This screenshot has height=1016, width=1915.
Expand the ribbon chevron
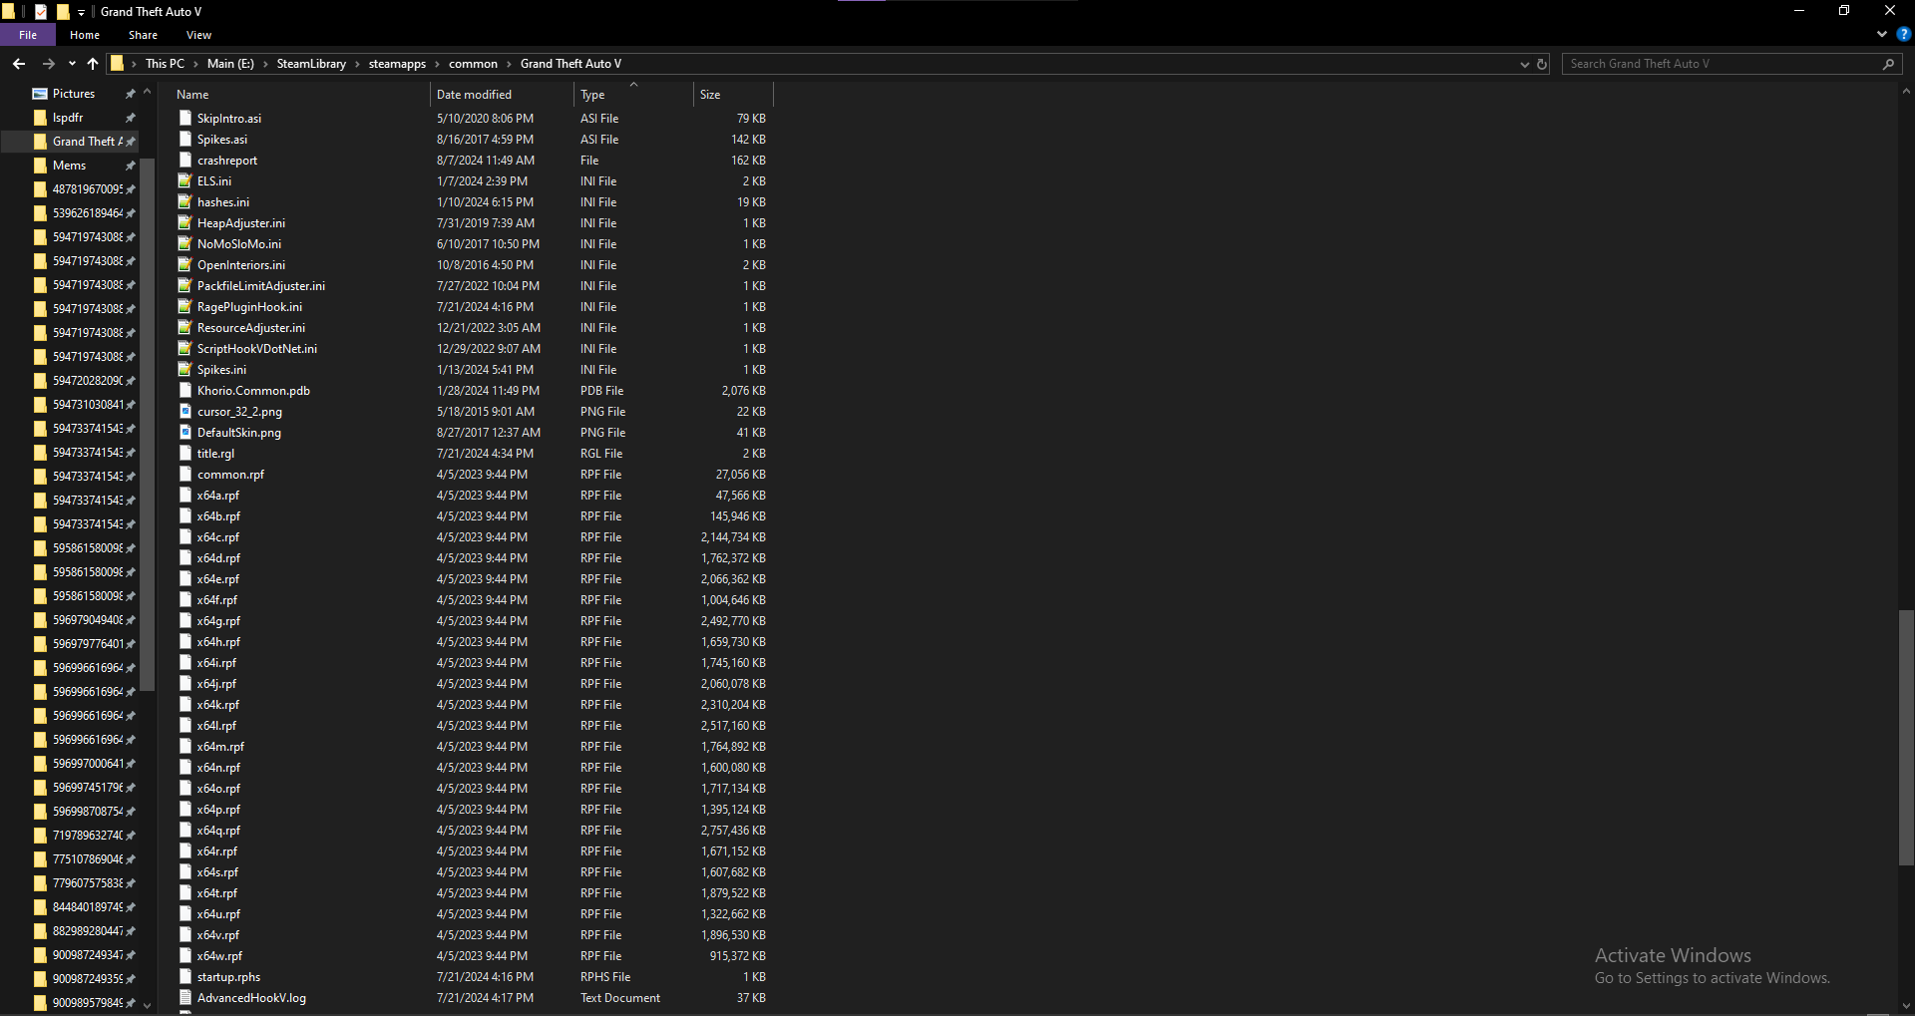tap(1882, 34)
